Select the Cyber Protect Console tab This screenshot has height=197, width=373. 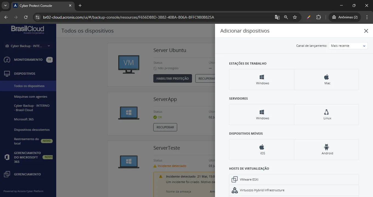[x=43, y=5]
